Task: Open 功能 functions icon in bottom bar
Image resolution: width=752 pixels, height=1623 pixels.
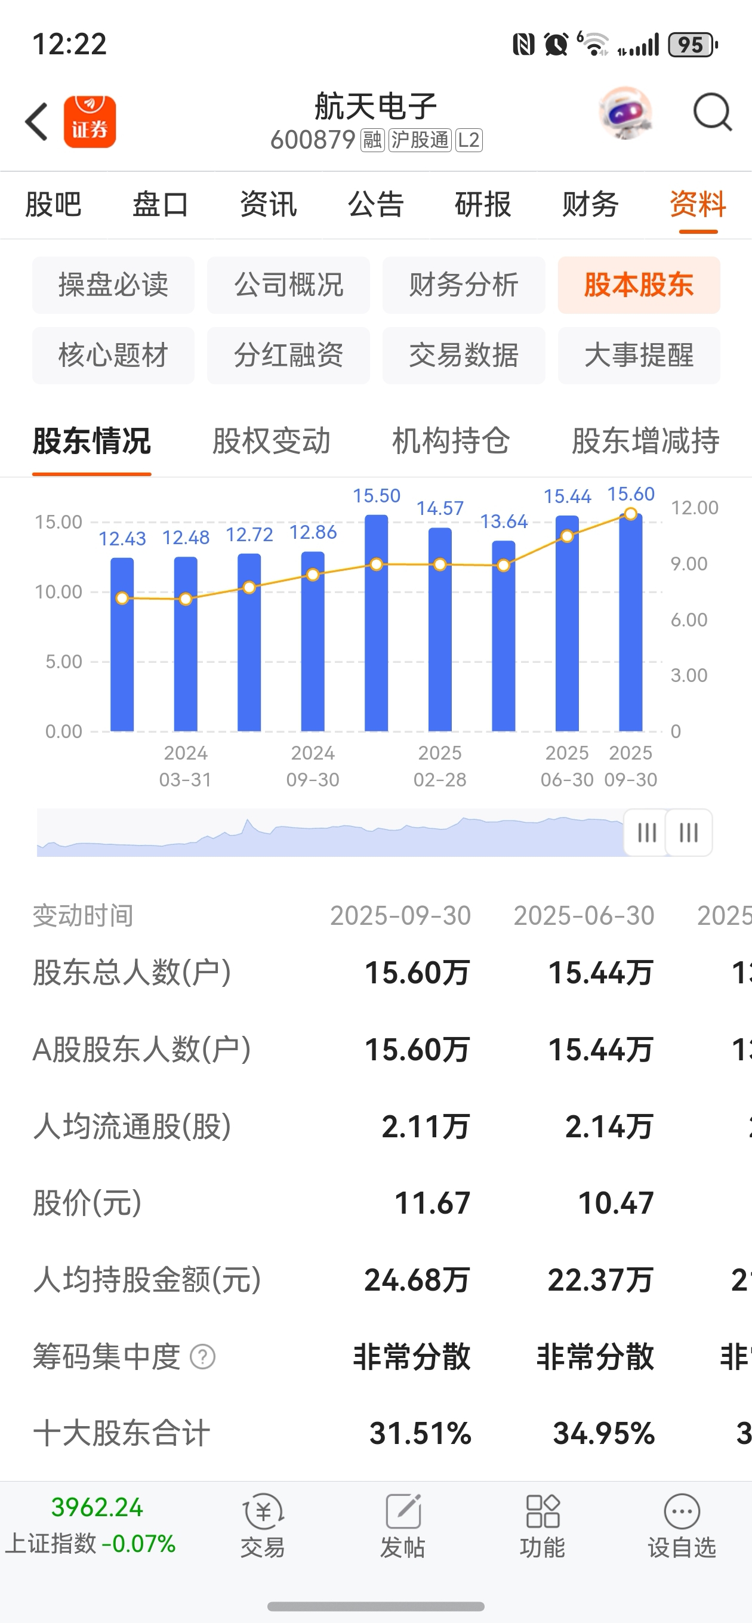Action: [542, 1525]
